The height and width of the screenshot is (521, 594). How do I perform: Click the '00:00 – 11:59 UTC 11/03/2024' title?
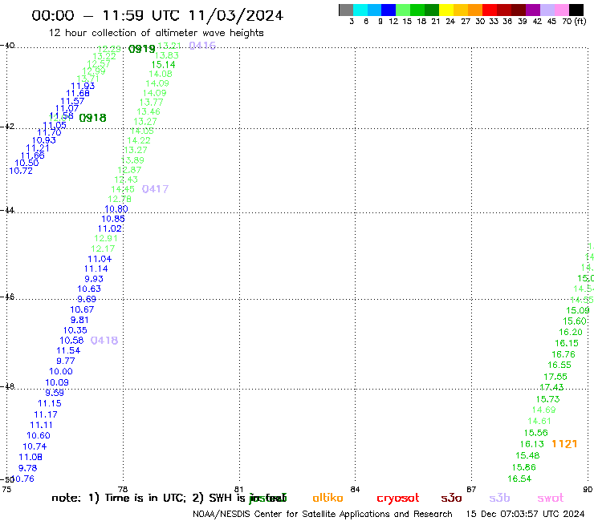click(x=157, y=15)
